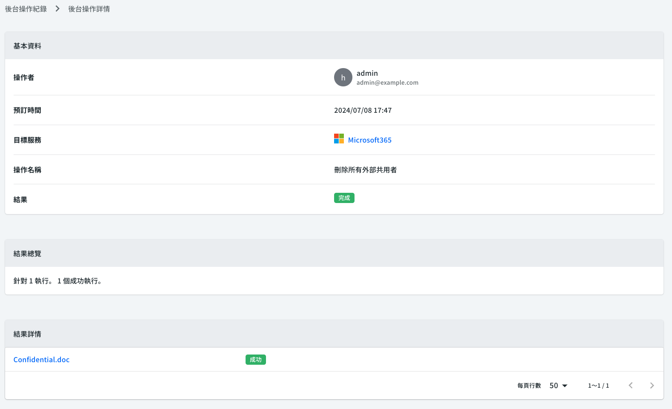The width and height of the screenshot is (672, 409).
Task: Click the 1~1 / 1 pagination text
Action: [598, 386]
